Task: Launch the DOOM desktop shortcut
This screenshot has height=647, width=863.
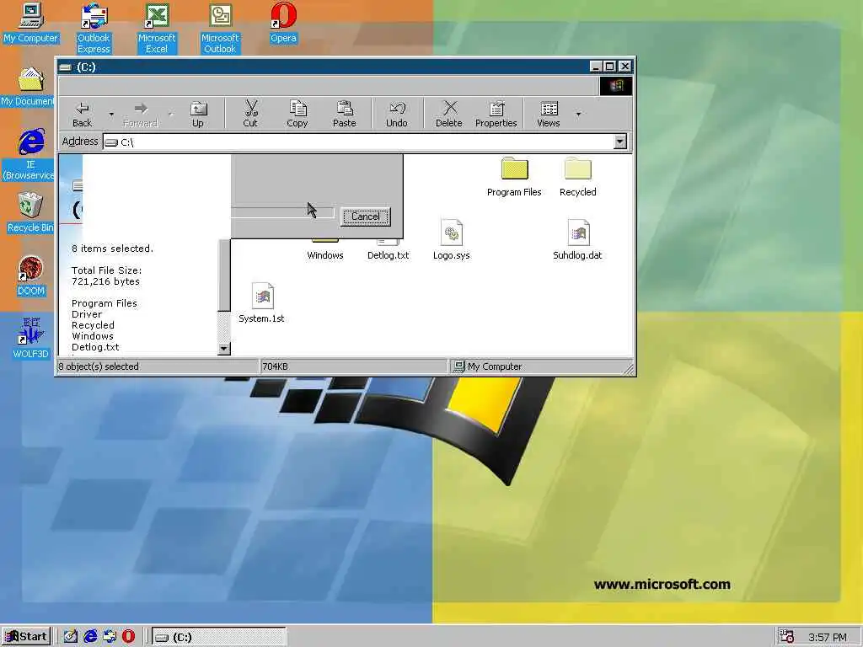Action: point(31,275)
